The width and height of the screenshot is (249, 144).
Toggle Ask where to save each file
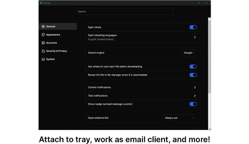tap(193, 67)
